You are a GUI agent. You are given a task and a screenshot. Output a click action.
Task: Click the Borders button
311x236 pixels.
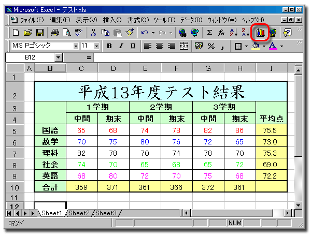click(x=238, y=46)
